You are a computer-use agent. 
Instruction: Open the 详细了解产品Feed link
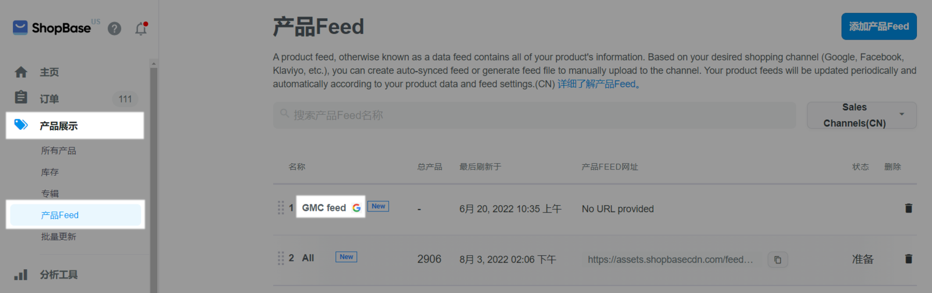point(600,84)
